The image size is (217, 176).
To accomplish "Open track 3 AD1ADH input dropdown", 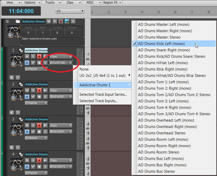I will click(61, 132).
